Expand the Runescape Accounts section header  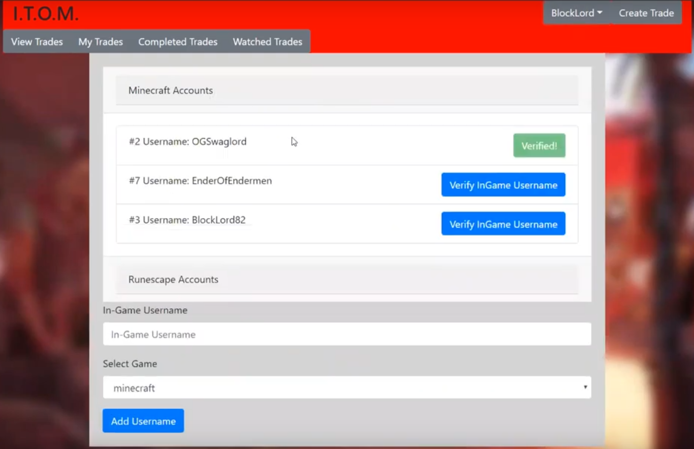[x=173, y=280]
